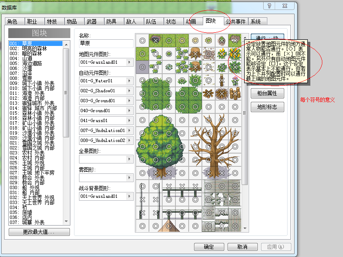Open the 001-G_Water01 autotile dropdown
343x257 pixels.
[130, 81]
